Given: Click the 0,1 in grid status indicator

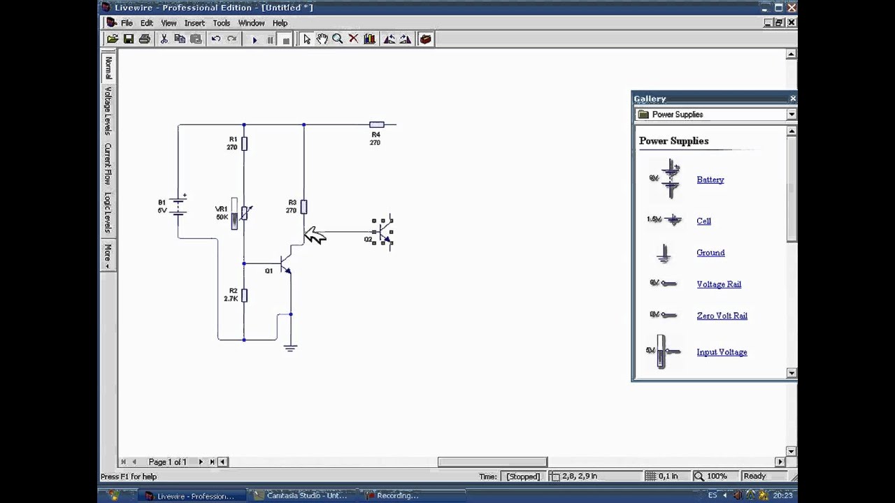Looking at the screenshot, I should click(661, 476).
